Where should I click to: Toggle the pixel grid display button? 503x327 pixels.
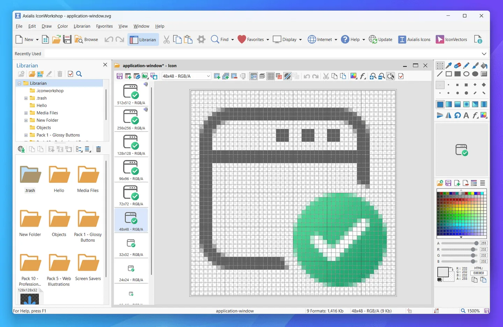click(x=271, y=76)
